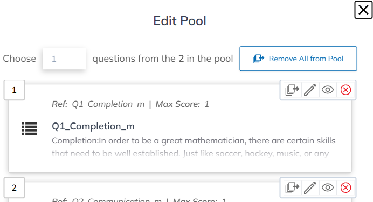Screen dimensions: 373x202
Task: Click the Edit Pool heading
Action: tap(179, 21)
